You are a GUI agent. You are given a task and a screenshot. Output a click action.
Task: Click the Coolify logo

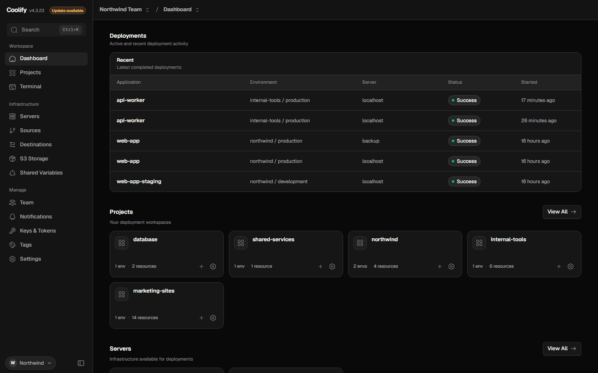(x=17, y=10)
